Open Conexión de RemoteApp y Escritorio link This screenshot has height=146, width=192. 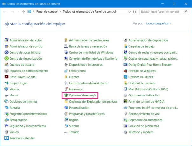[x=93, y=59]
